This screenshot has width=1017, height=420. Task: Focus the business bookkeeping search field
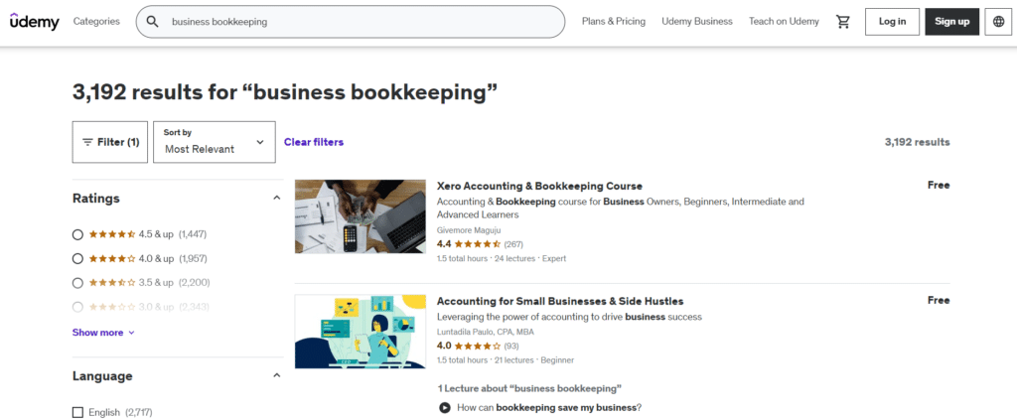pyautogui.click(x=351, y=22)
